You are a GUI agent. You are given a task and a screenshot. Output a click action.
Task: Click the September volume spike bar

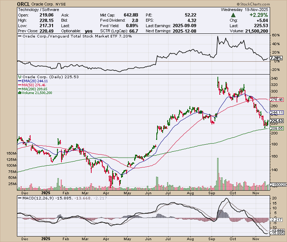218,174
